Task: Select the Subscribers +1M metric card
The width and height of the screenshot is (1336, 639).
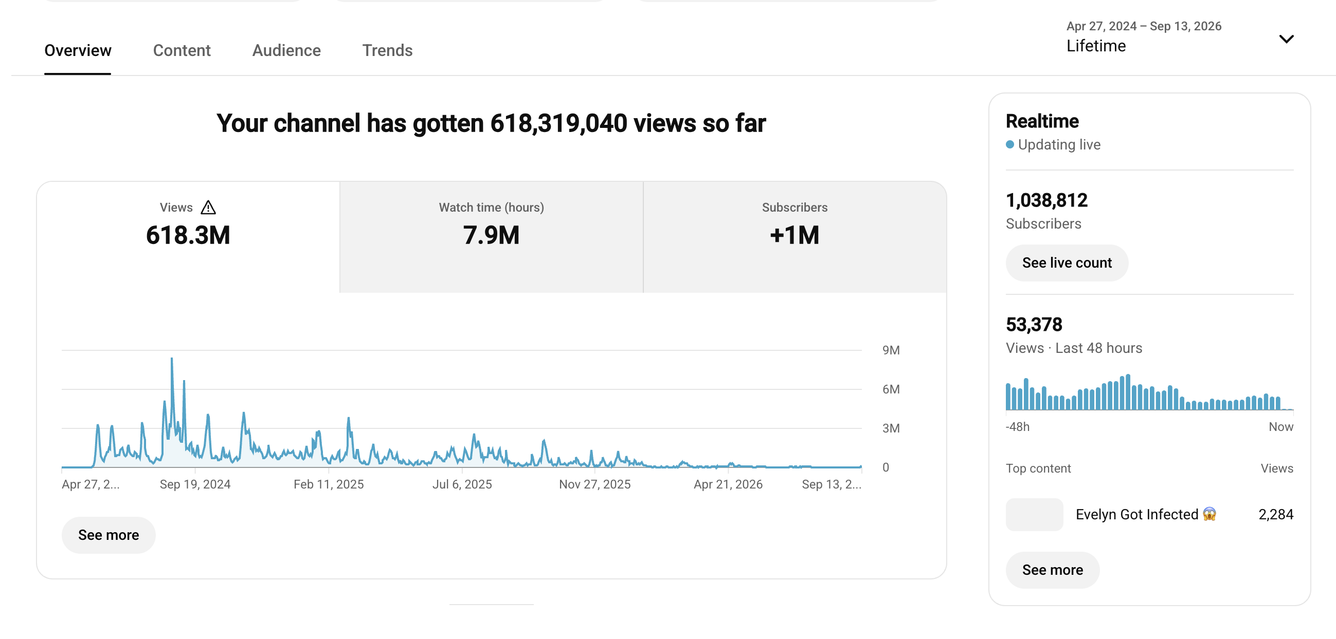Action: tap(795, 237)
